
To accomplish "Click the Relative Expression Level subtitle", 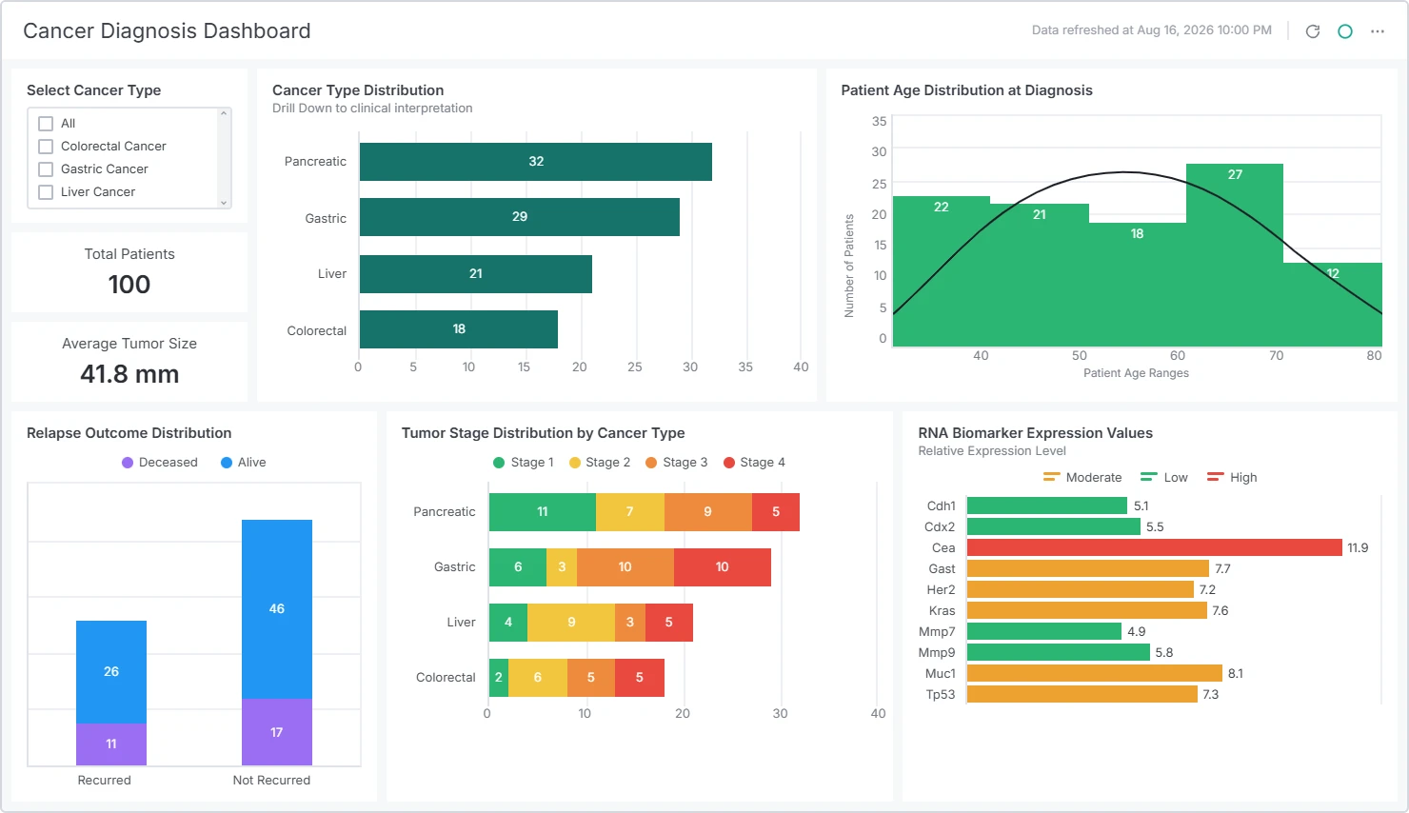I will (992, 451).
